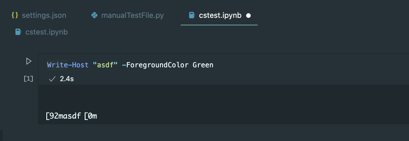Run the Write-Host code cell
409x141 pixels.
[29, 61]
